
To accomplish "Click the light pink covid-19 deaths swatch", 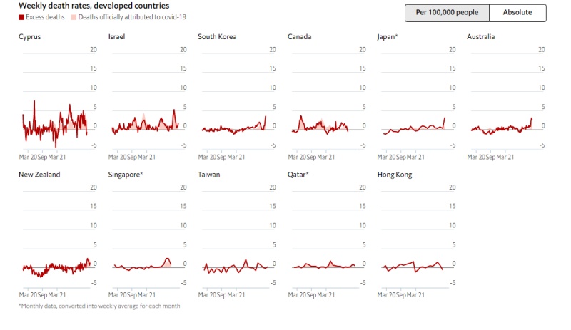I will (74, 16).
